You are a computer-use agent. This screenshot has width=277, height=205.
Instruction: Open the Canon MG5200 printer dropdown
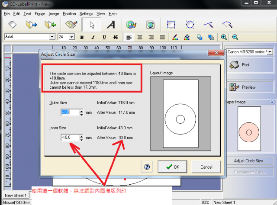[270, 52]
